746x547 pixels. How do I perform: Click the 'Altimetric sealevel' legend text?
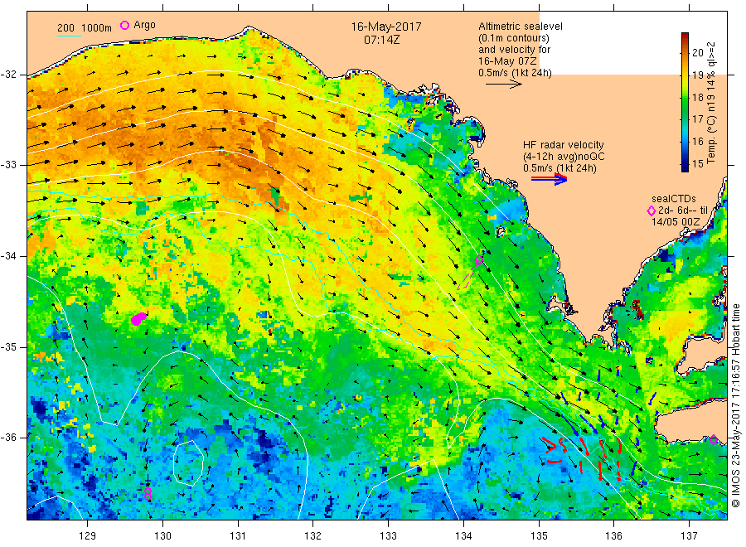point(521,27)
